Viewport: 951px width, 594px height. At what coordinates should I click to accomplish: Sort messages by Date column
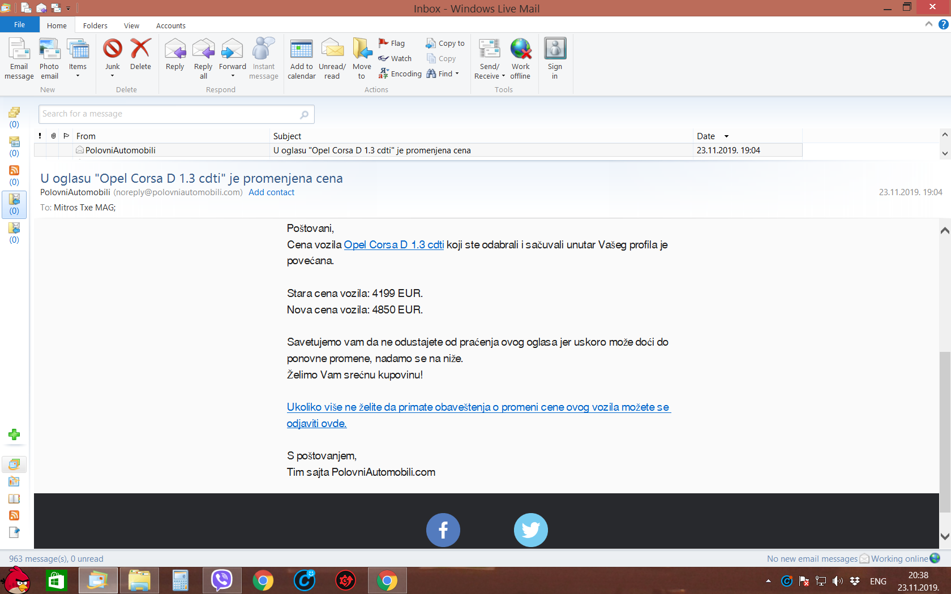tap(747, 136)
